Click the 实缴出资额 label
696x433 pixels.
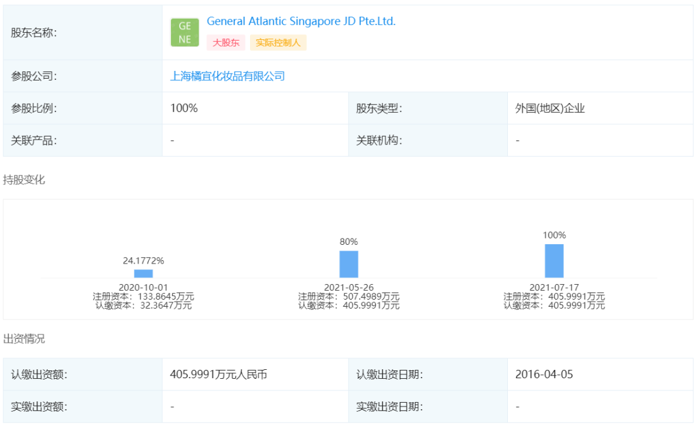point(39,407)
